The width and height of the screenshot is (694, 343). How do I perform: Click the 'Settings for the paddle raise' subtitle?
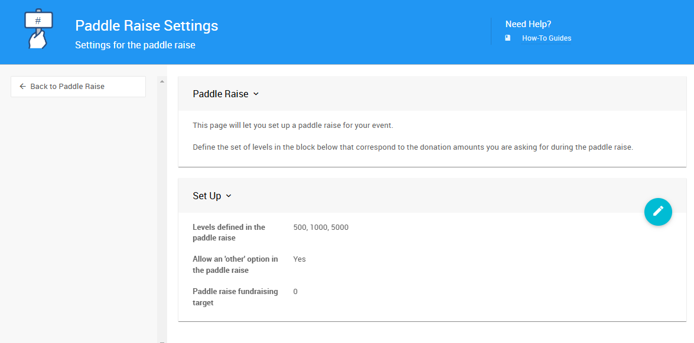(135, 45)
